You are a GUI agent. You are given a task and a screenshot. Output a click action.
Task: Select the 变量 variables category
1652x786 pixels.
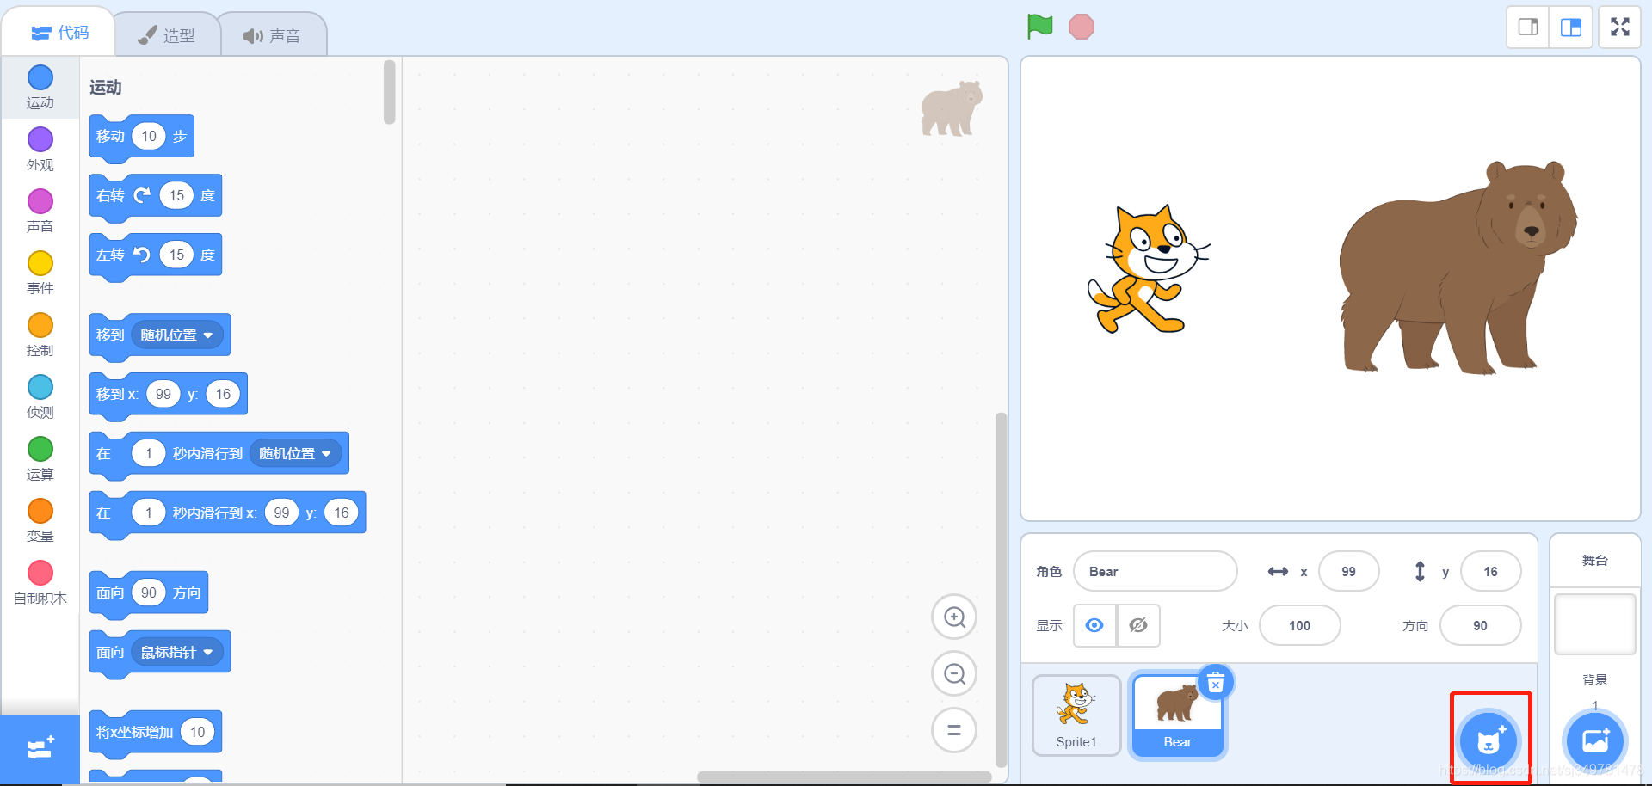[40, 521]
